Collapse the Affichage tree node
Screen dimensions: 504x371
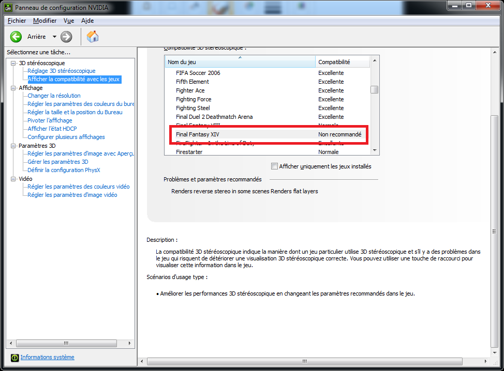pos(13,88)
